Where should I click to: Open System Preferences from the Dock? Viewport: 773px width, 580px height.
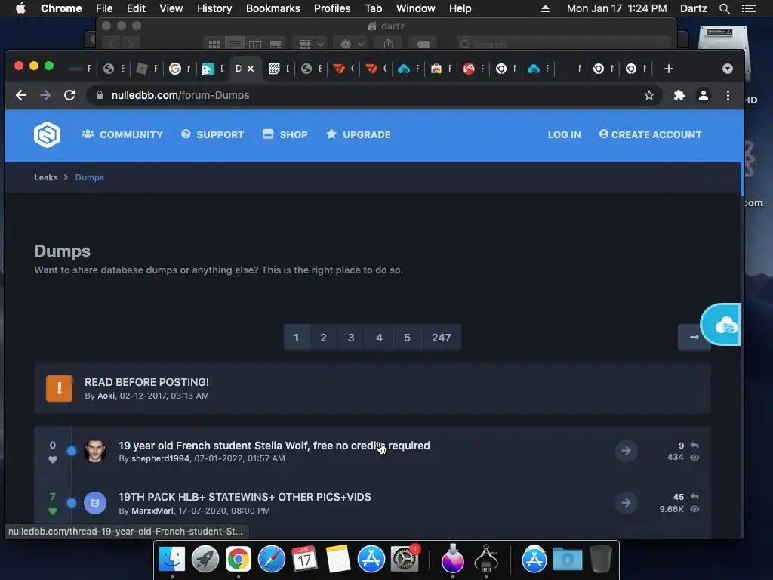tap(405, 560)
